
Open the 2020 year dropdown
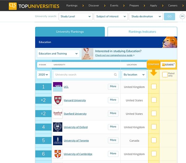[43, 75]
